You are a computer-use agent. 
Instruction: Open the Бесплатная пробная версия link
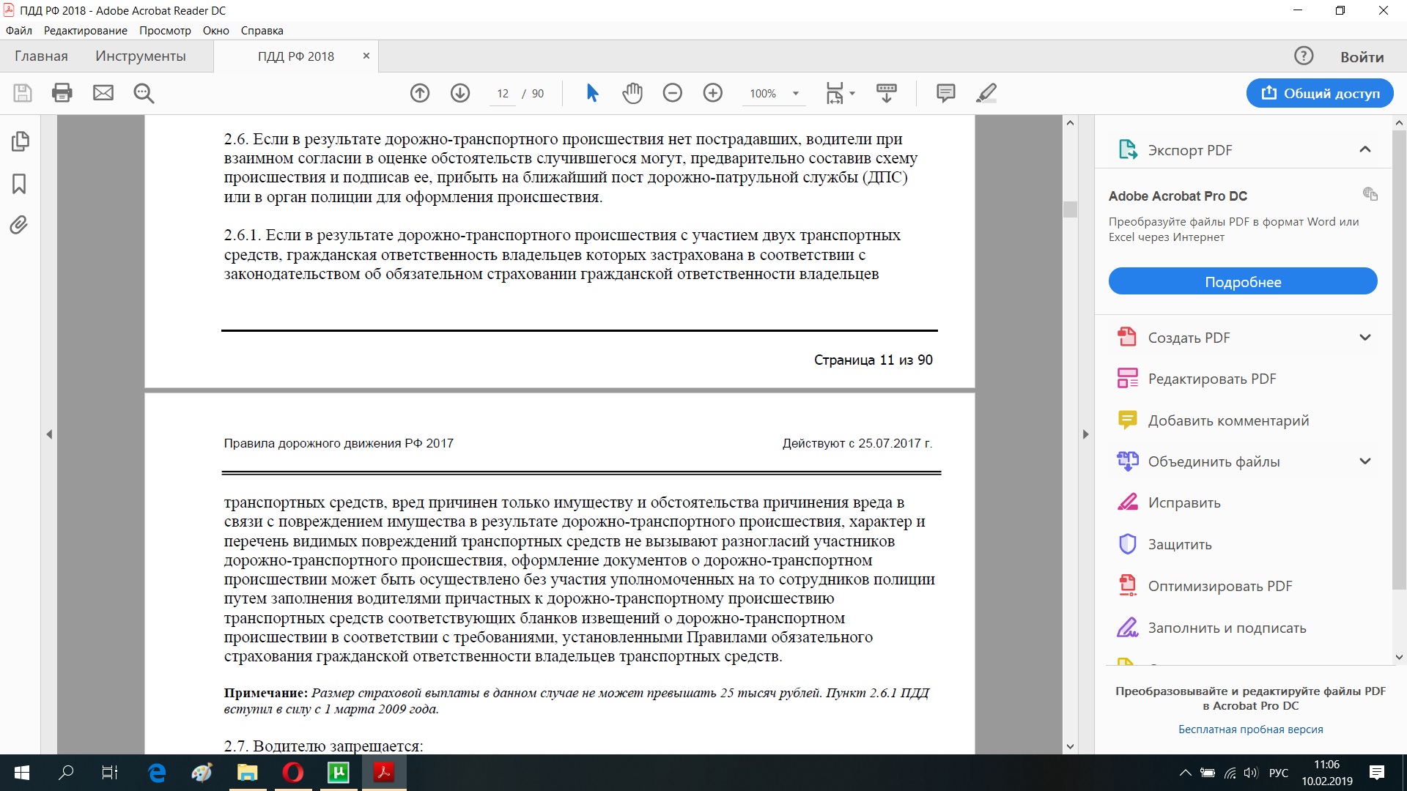1250,729
